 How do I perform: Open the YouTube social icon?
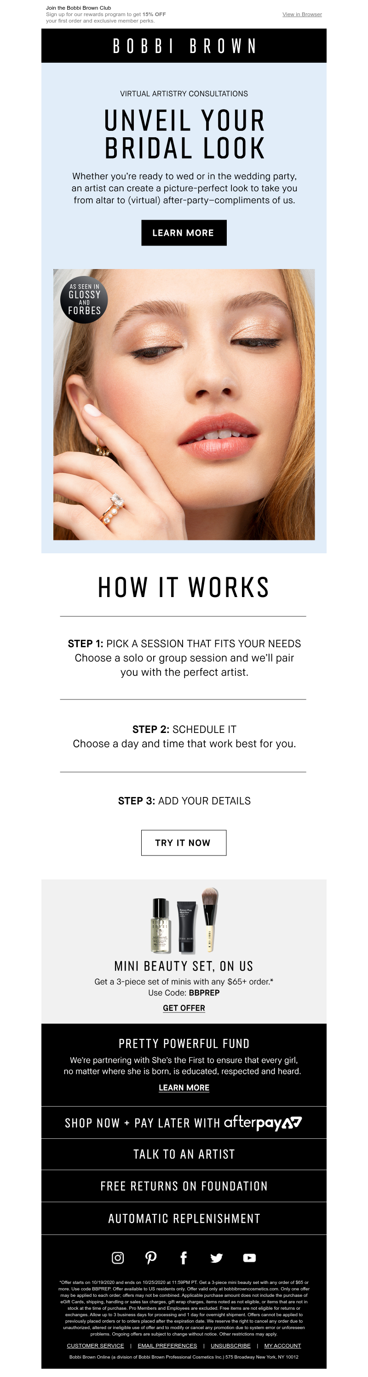(249, 1257)
